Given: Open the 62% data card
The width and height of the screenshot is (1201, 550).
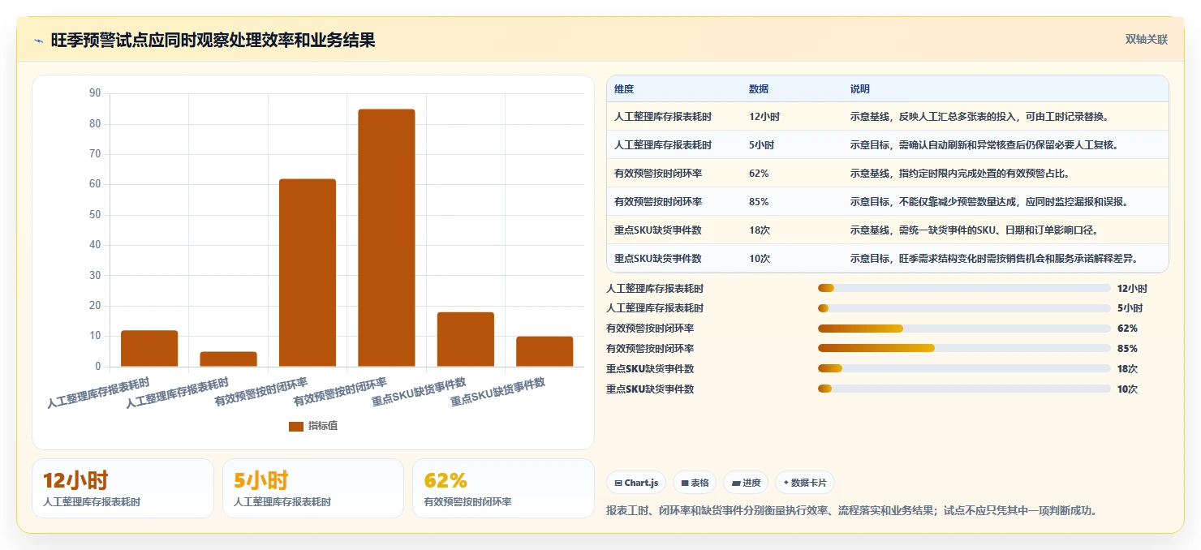Looking at the screenshot, I should [x=503, y=488].
